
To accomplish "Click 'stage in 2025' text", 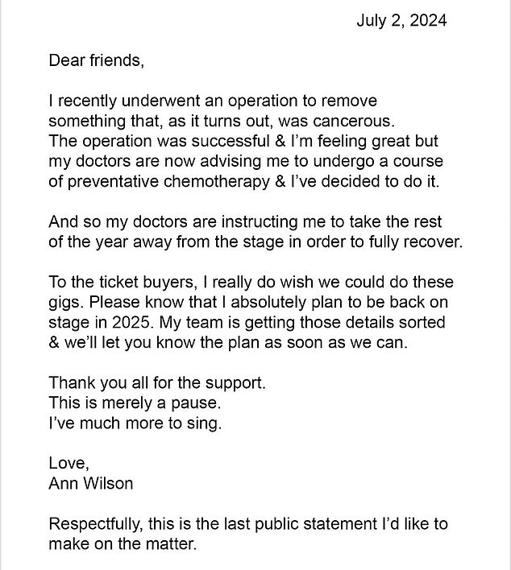I will coord(99,323).
